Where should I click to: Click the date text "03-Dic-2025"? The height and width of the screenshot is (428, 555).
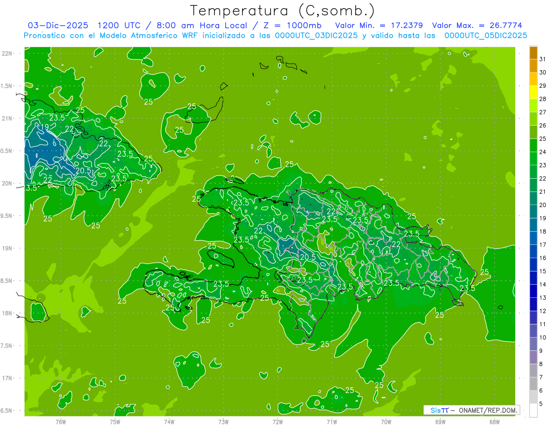tap(58, 25)
